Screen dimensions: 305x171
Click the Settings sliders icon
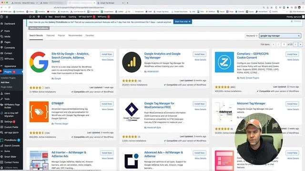[2, 122]
